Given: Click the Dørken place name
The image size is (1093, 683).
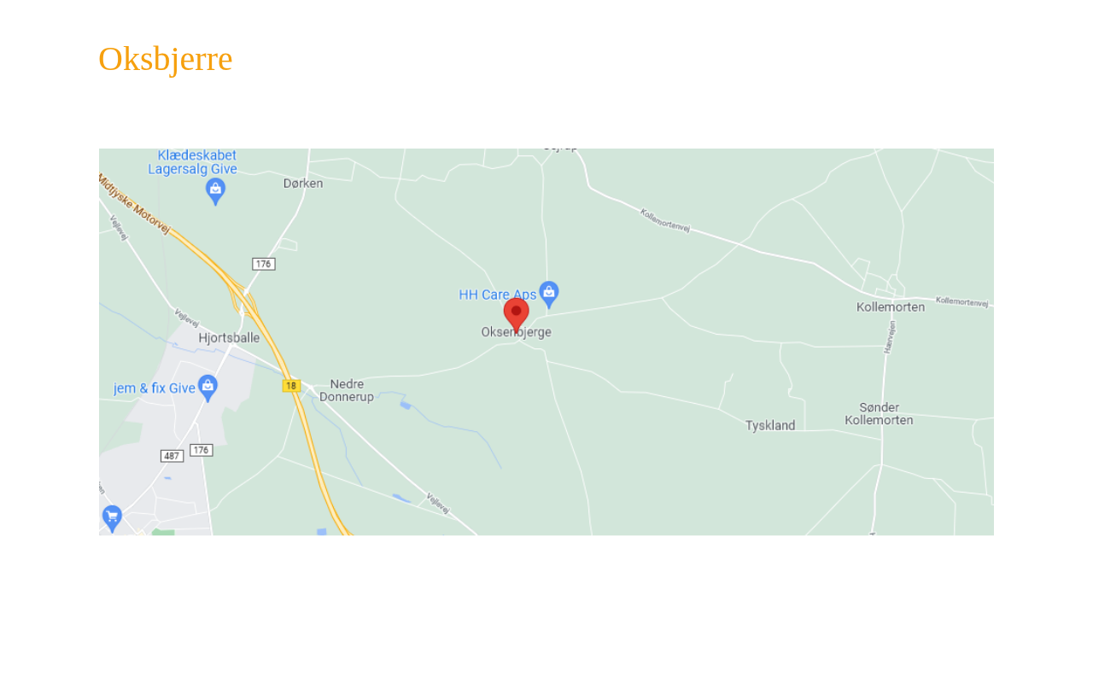Looking at the screenshot, I should 303,183.
